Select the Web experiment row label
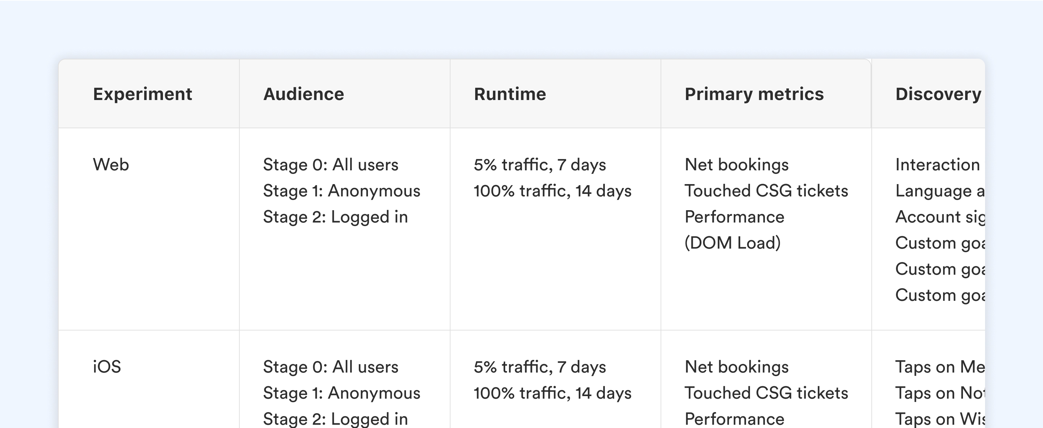Screen dimensions: 1043x428 (x=111, y=165)
